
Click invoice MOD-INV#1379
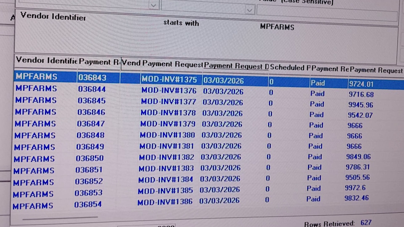click(168, 124)
